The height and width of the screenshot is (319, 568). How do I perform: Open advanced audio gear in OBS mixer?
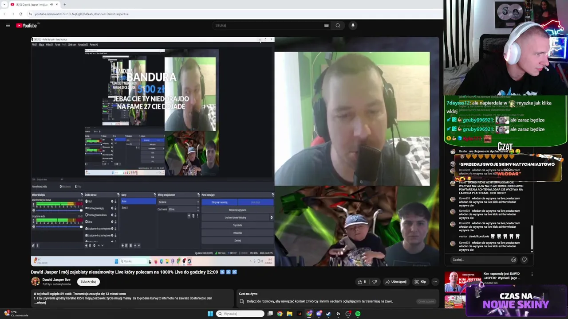pos(33,245)
